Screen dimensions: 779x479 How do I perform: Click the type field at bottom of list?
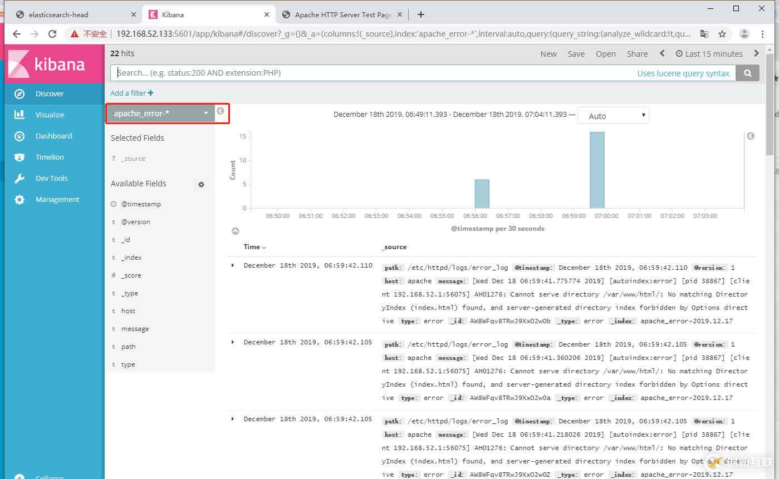point(128,364)
